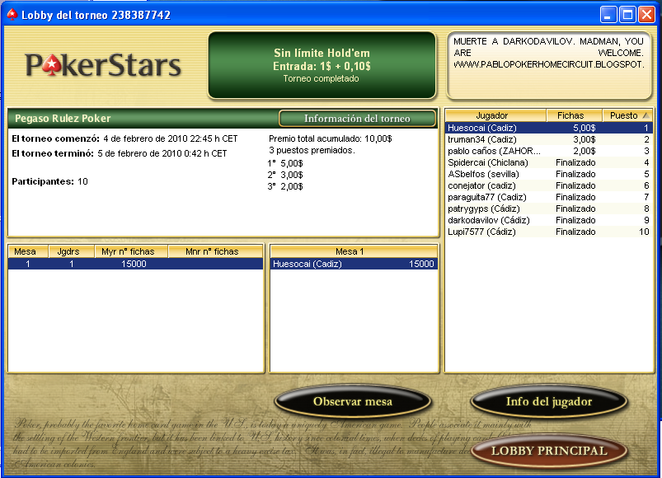Click the PokerStars spade icon in title bar
The width and height of the screenshot is (662, 478).
click(11, 14)
